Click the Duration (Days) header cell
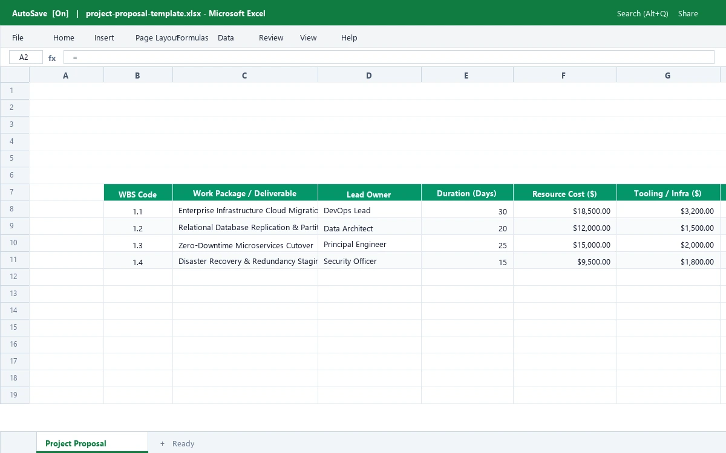 (x=467, y=193)
